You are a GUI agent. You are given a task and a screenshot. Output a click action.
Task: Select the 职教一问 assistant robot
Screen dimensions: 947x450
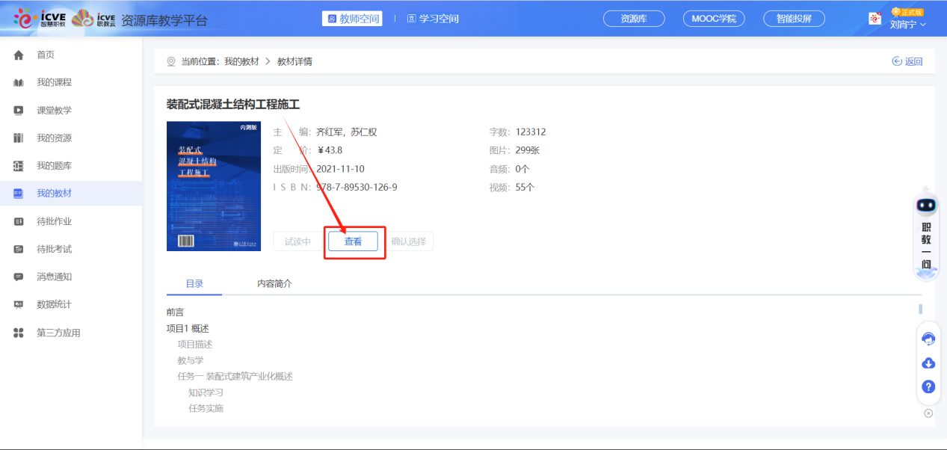click(926, 232)
